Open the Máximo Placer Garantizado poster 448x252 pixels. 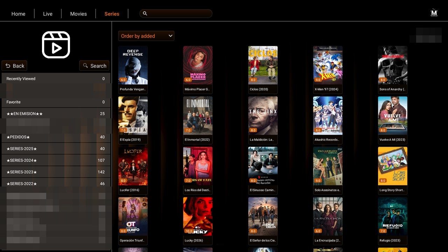(x=198, y=65)
